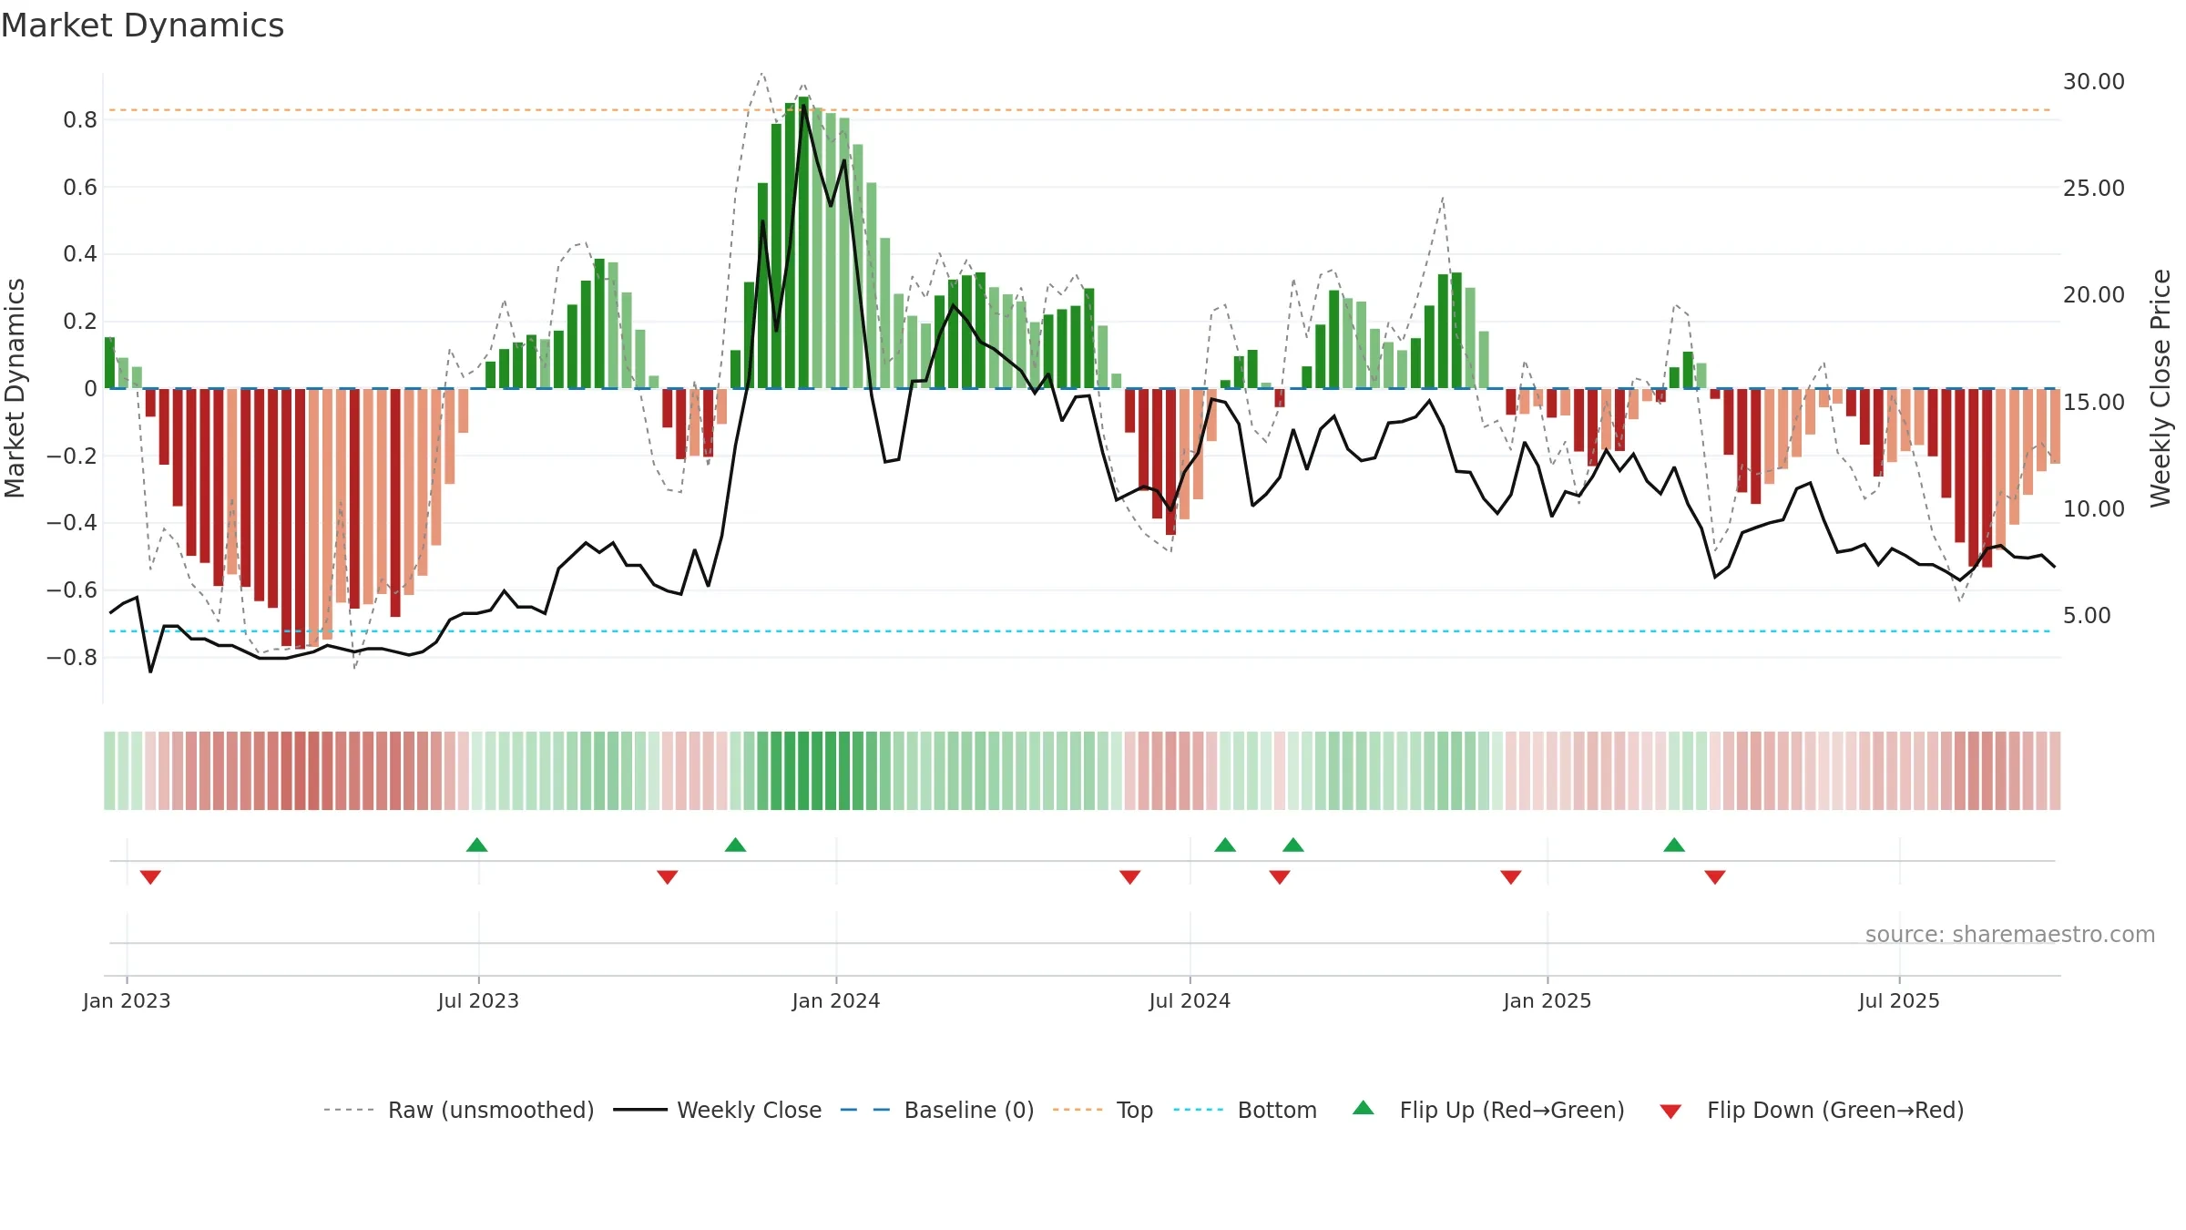The height and width of the screenshot is (1230, 2186).
Task: Click the Jul 2025 axis label
Action: 1899,1000
